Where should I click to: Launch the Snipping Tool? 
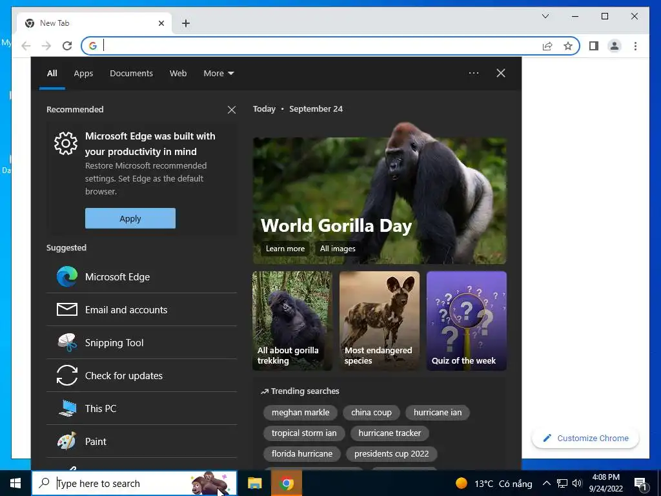pos(141,342)
